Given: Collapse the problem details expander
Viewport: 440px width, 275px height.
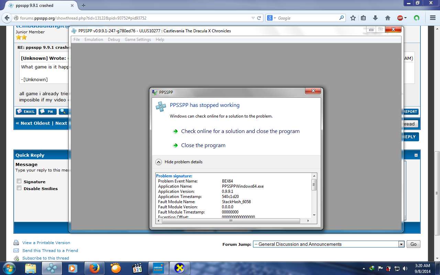Looking at the screenshot, I should pos(158,162).
